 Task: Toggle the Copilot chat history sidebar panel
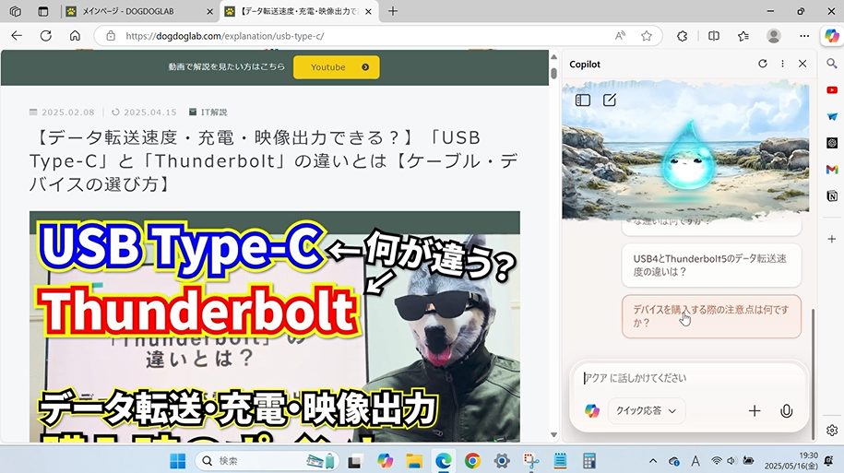click(583, 101)
